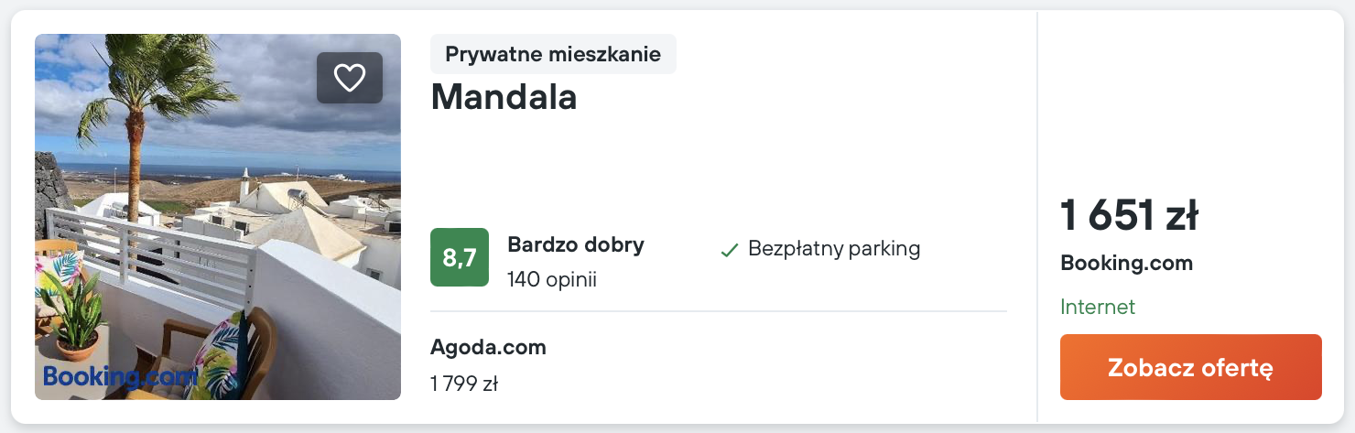The height and width of the screenshot is (433, 1355).
Task: Click the 1 651 zł price
Action: pyautogui.click(x=1129, y=216)
